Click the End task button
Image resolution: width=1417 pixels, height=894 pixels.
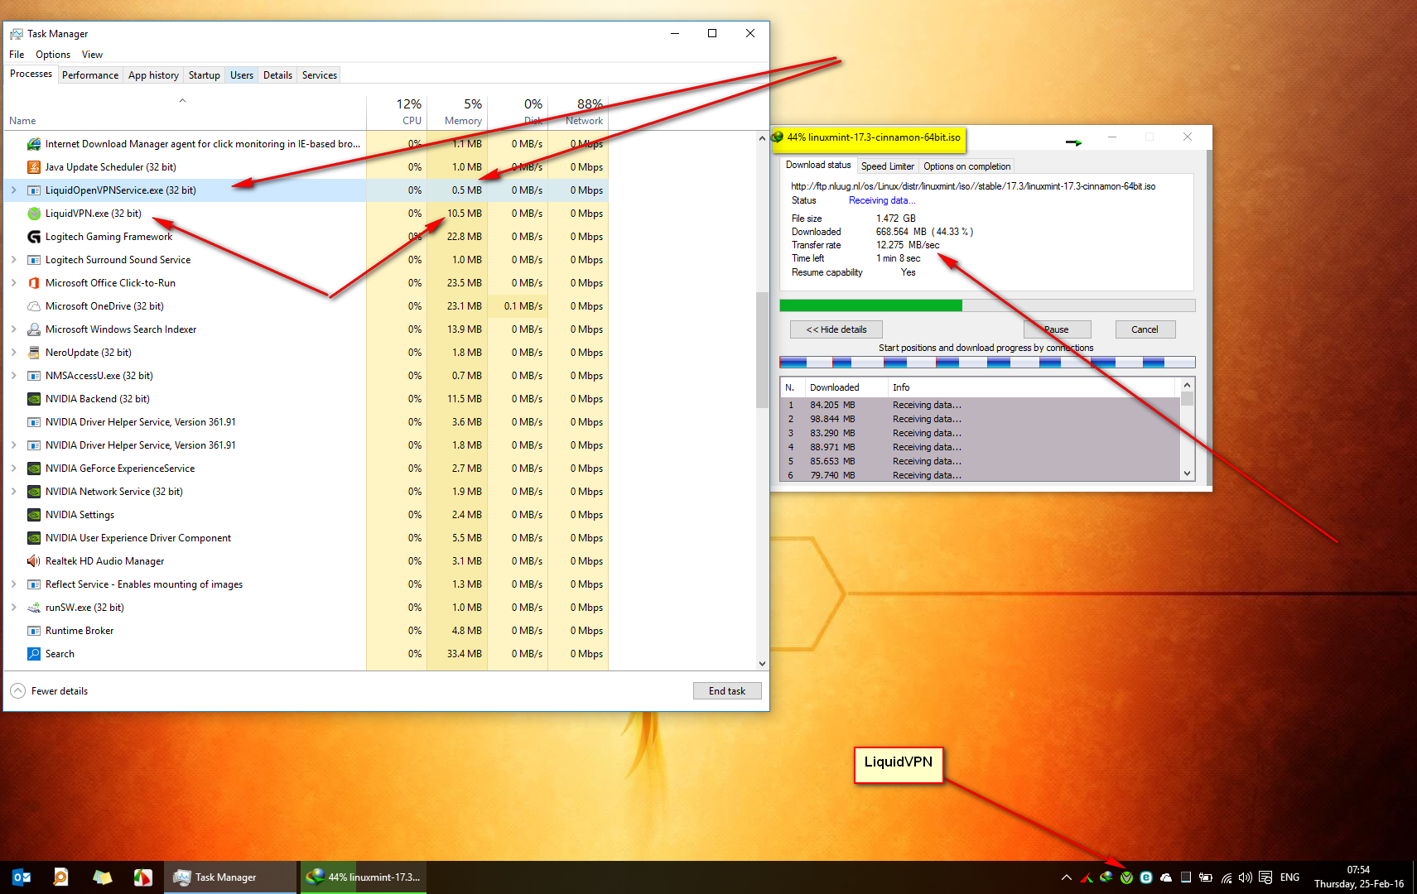click(x=727, y=691)
